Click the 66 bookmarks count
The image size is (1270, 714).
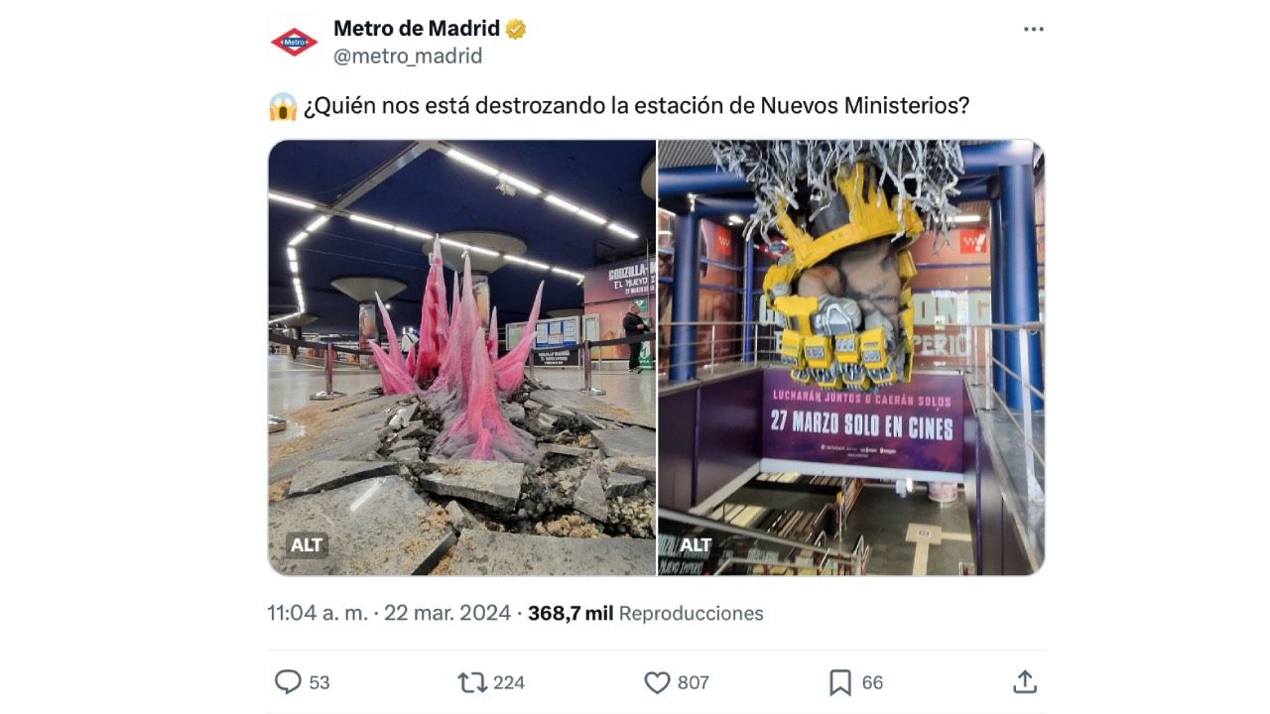pos(872,682)
